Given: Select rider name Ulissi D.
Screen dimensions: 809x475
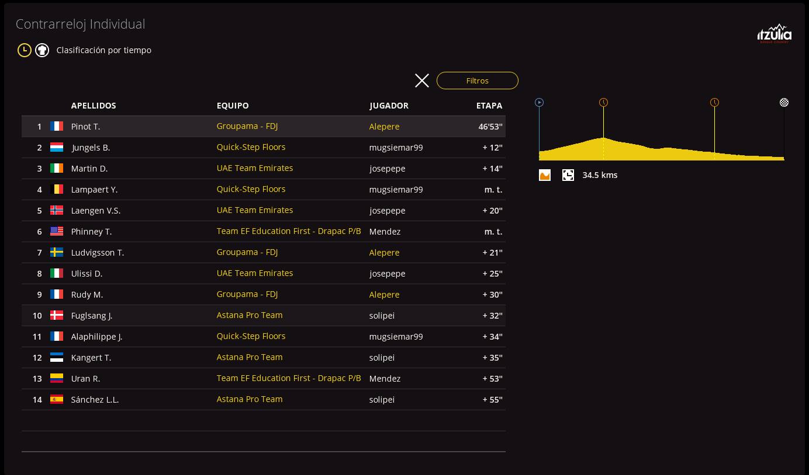Looking at the screenshot, I should pos(87,274).
